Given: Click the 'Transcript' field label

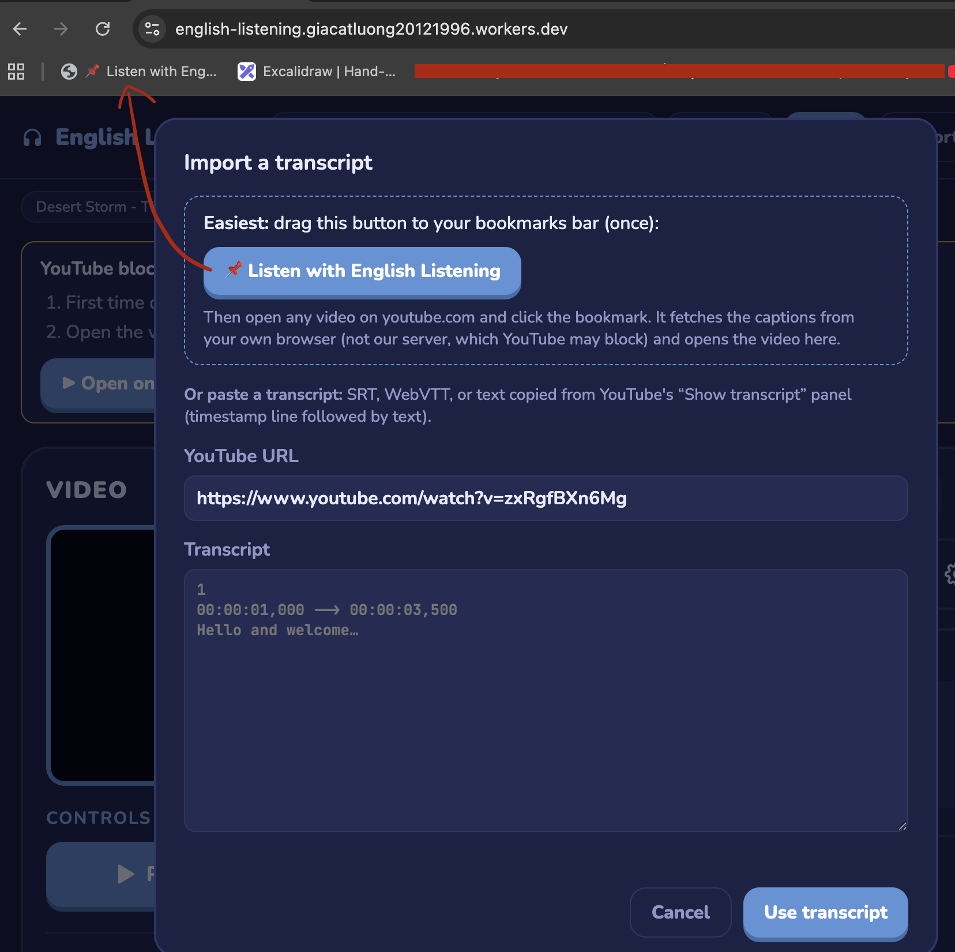Looking at the screenshot, I should (227, 549).
